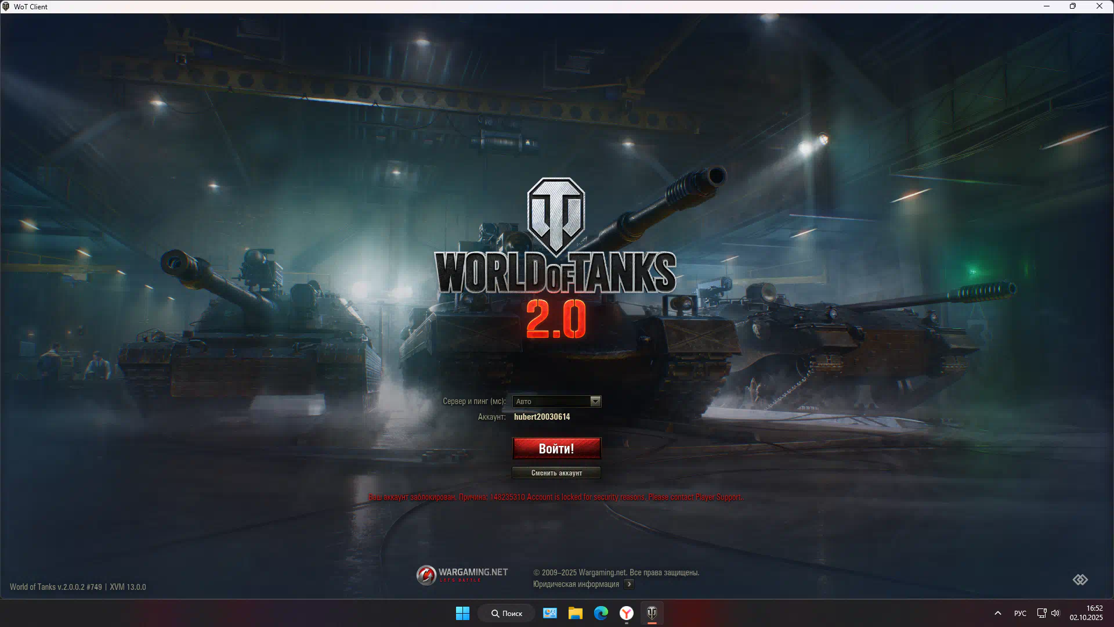The width and height of the screenshot is (1114, 627).
Task: Expand hidden system tray icons
Action: tap(997, 613)
